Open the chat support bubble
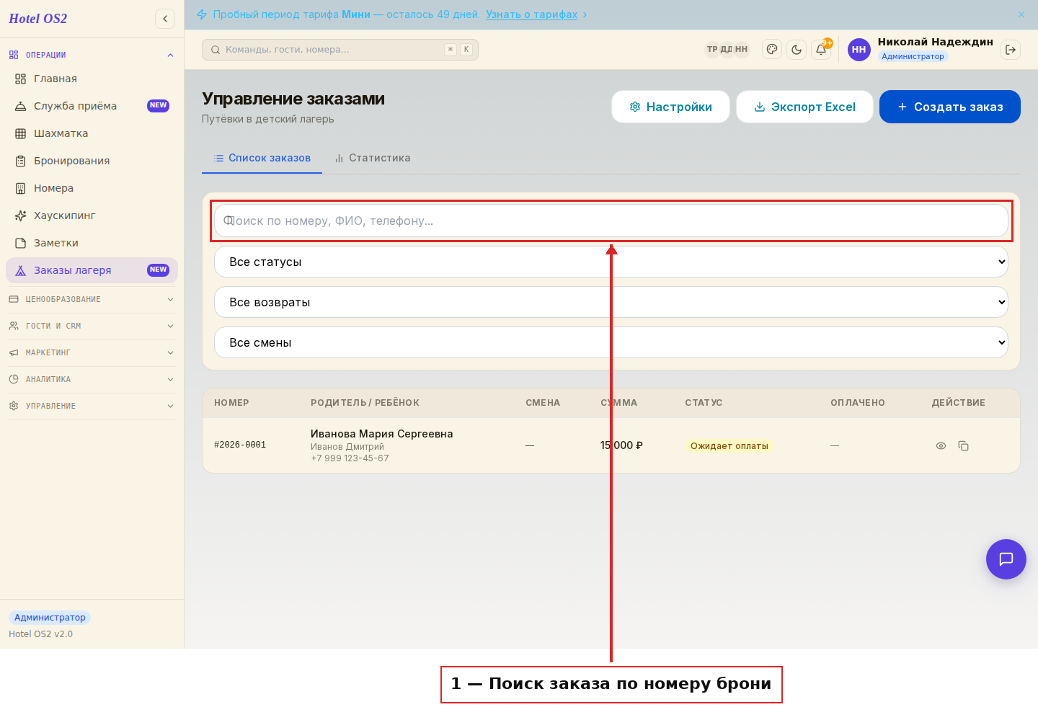Viewport: 1038px width, 720px height. (x=1006, y=559)
